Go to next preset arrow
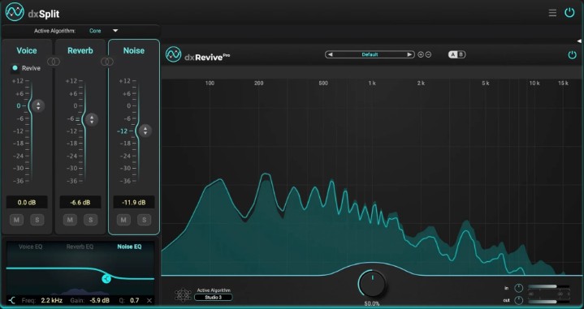The width and height of the screenshot is (584, 309). [x=409, y=54]
